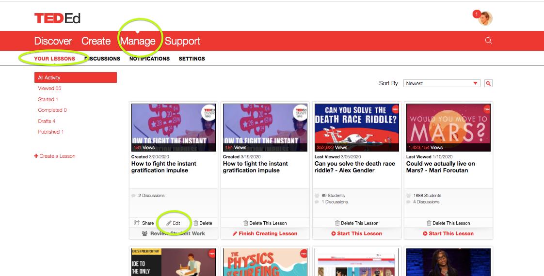The image size is (544, 276).
Task: Click the Edit pencil on first lesson
Action: pos(170,223)
